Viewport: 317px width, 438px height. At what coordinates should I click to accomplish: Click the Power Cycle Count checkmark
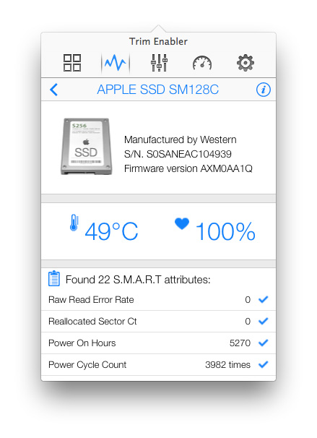click(263, 364)
